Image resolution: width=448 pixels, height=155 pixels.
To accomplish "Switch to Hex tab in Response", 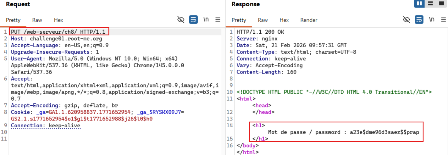I will 284,20.
